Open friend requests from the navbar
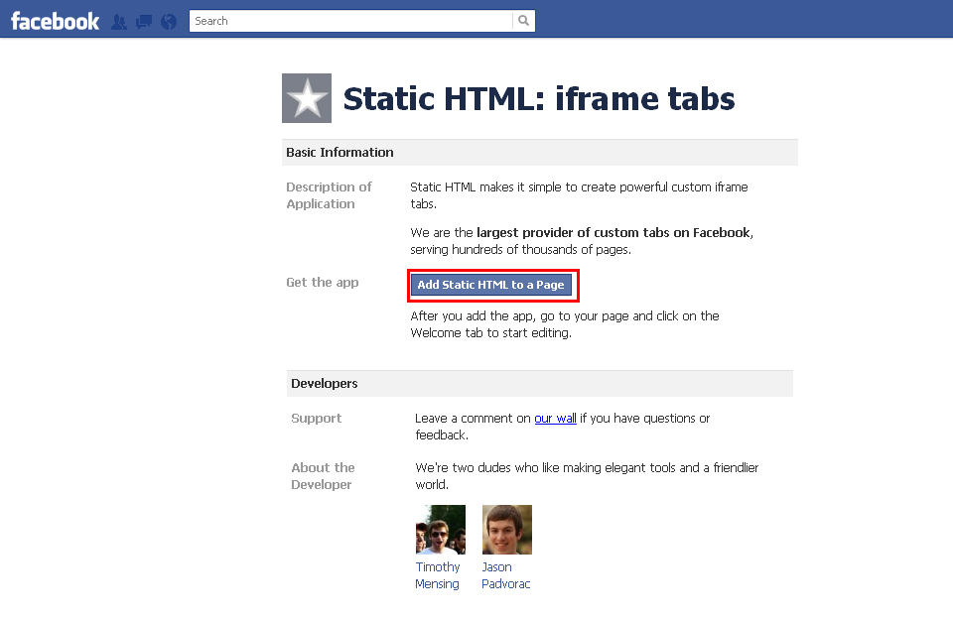 (119, 20)
